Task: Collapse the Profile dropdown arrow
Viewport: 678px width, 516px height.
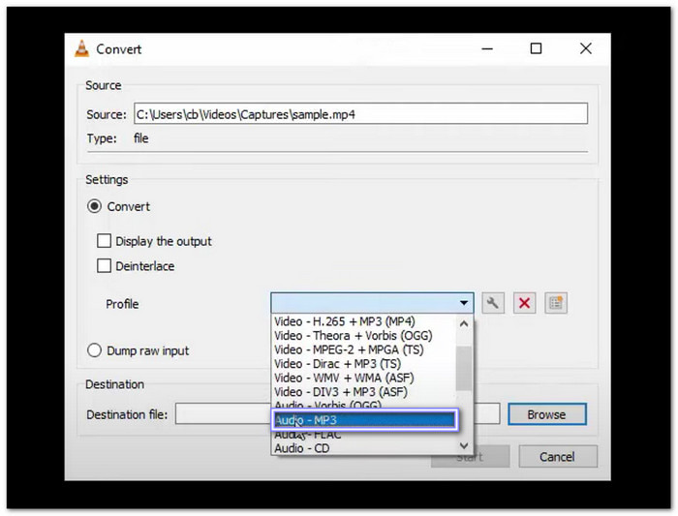Action: pyautogui.click(x=464, y=303)
